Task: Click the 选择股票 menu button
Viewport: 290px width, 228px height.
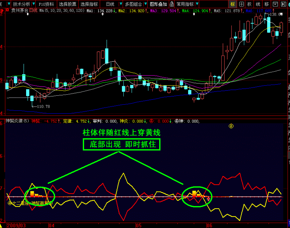Action: 68,4
